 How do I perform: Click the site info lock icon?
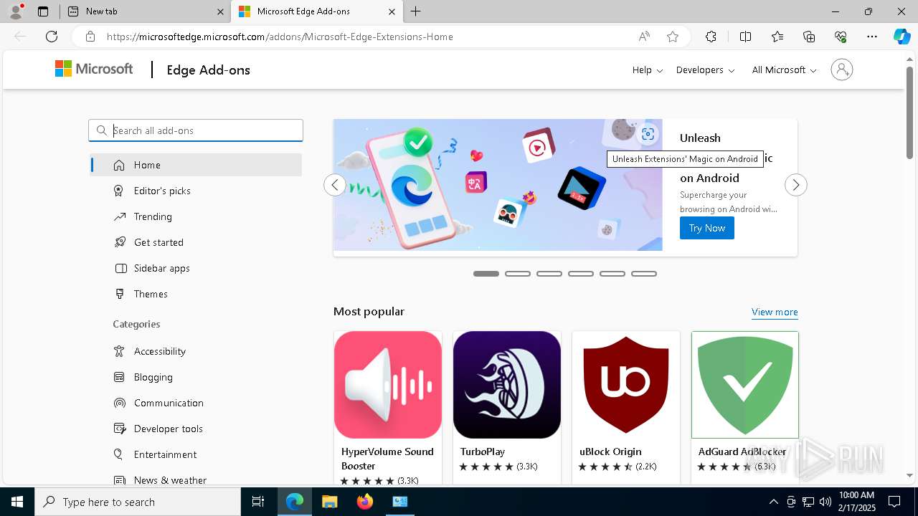coord(90,37)
